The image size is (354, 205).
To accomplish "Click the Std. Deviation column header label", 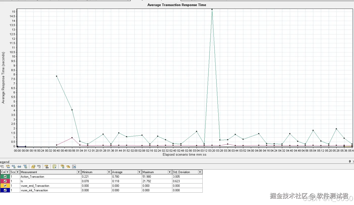I will [181, 172].
